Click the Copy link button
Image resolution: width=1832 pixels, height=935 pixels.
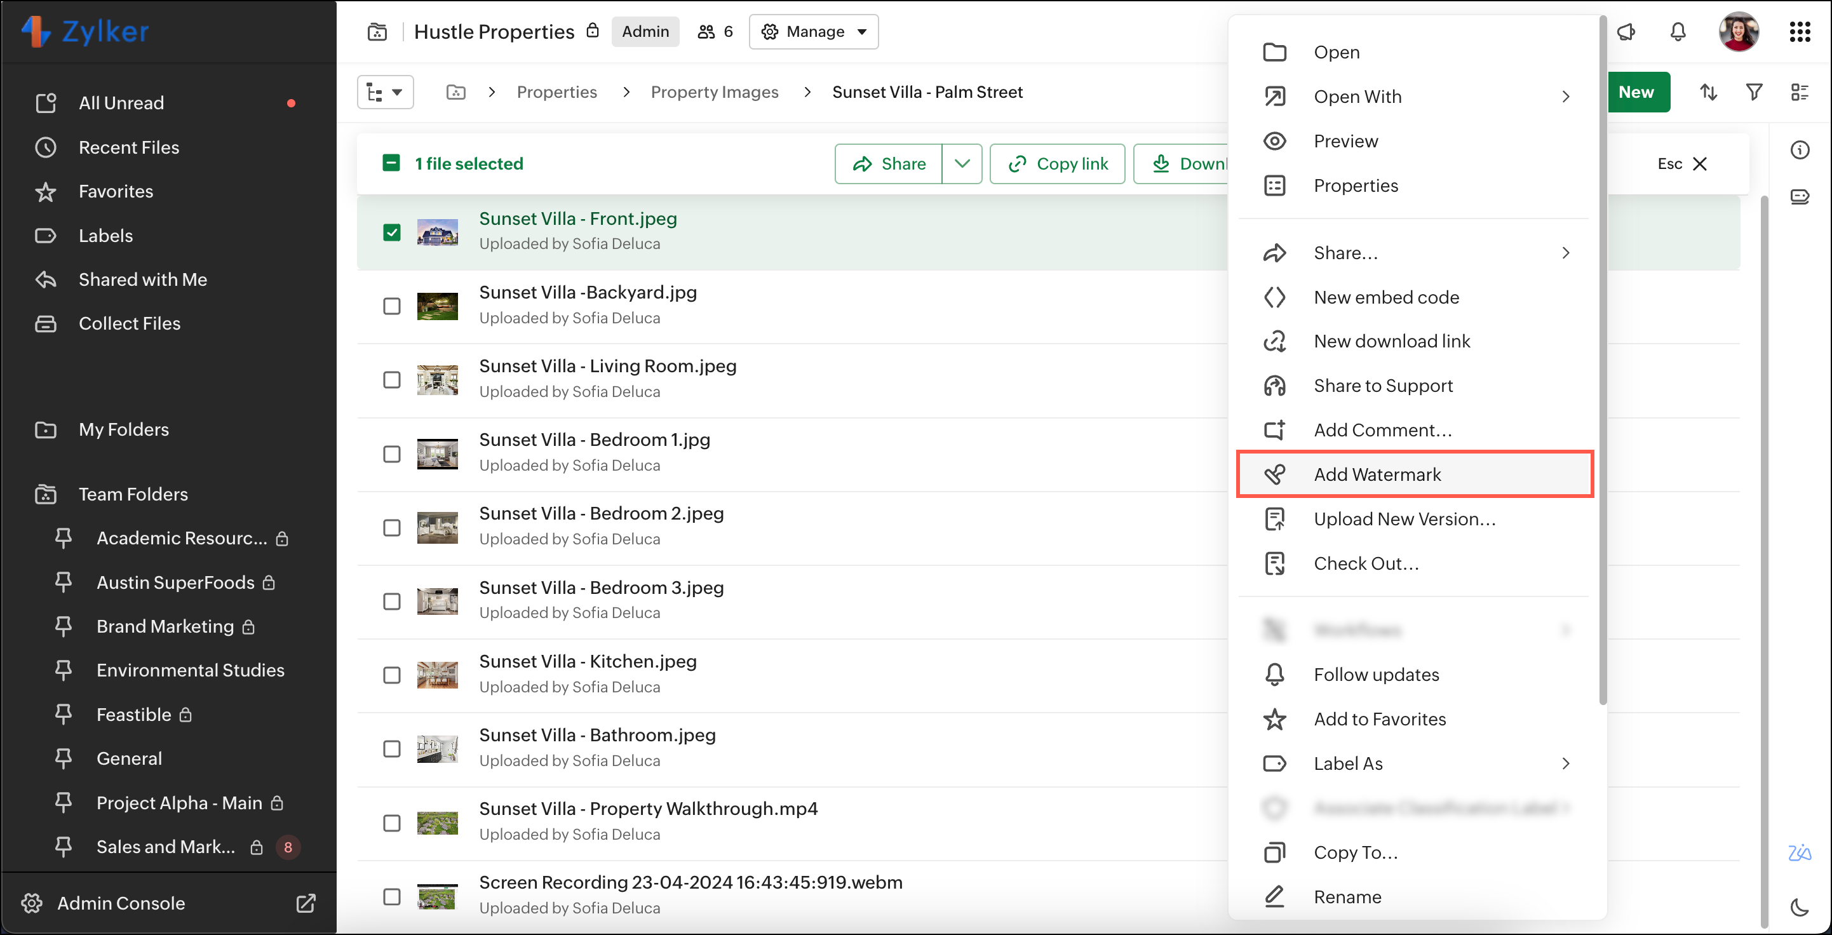point(1058,163)
